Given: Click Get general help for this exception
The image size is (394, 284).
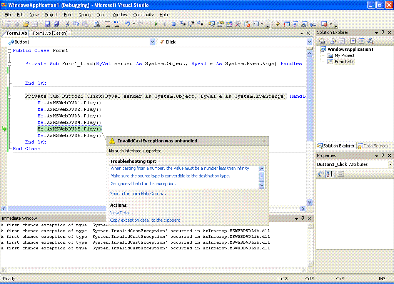Looking at the screenshot, I should click(x=143, y=184).
